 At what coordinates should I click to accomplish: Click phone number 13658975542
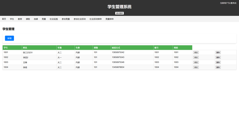118,52
